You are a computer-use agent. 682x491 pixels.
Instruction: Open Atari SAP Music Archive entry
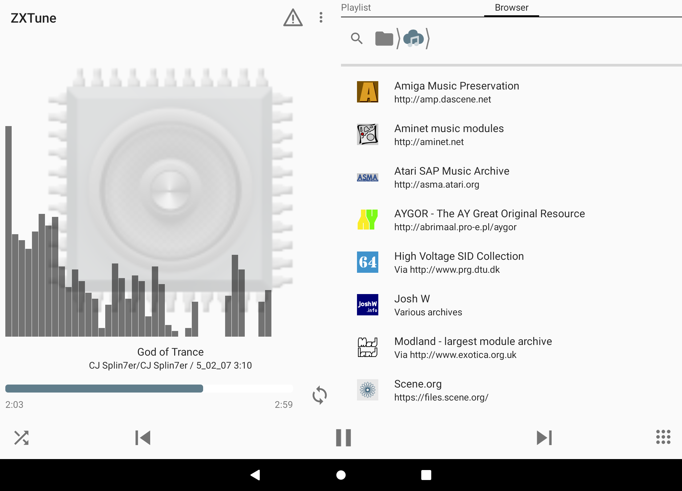[511, 177]
